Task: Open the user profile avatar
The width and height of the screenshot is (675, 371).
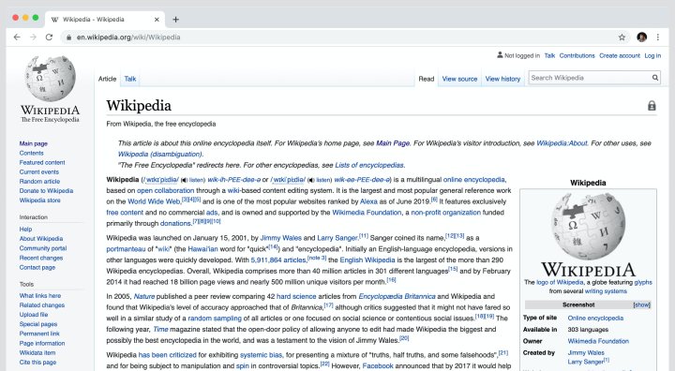Action: pyautogui.click(x=641, y=37)
